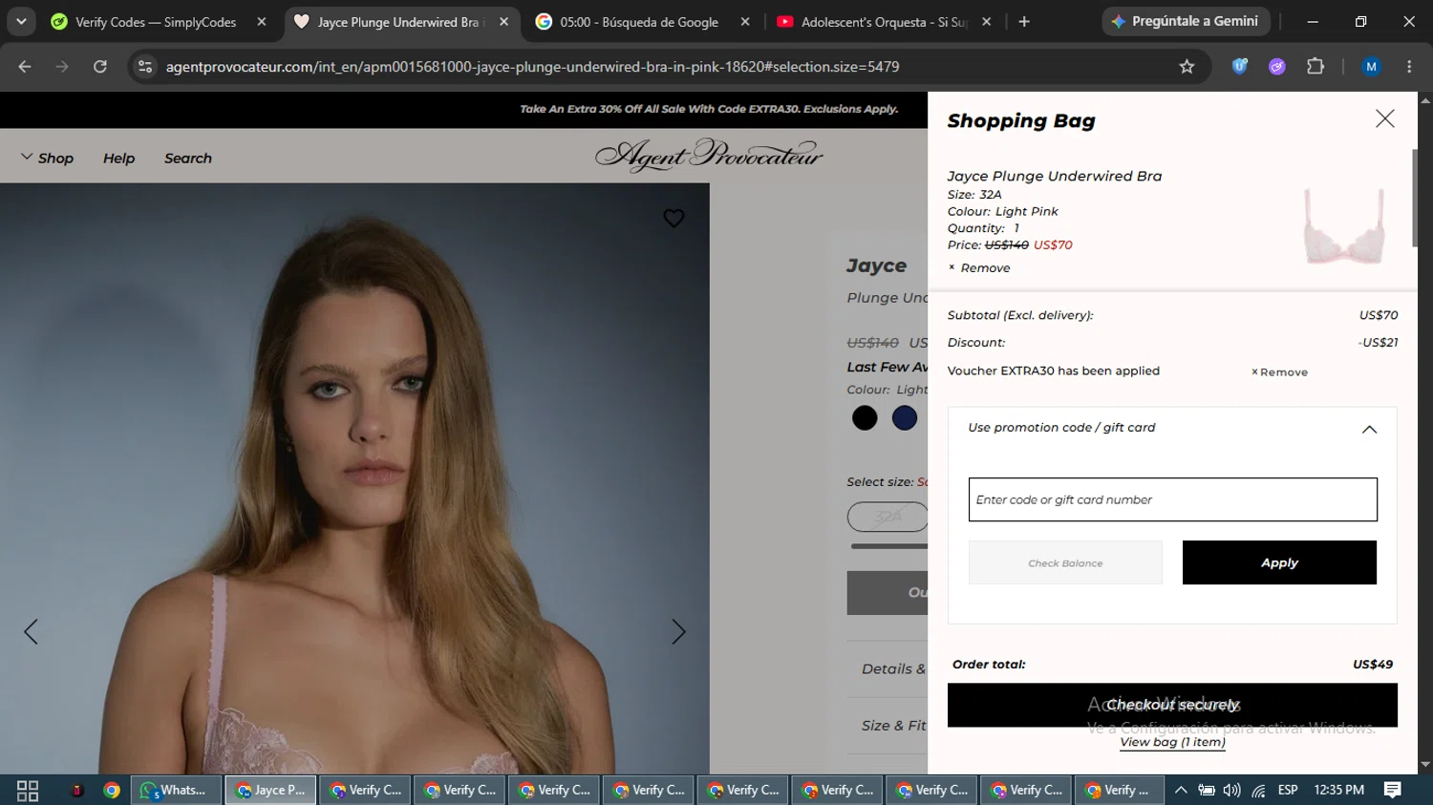Close the Adolescent's Orquesta tab
Viewport: 1433px width, 805px height.
coord(987,22)
